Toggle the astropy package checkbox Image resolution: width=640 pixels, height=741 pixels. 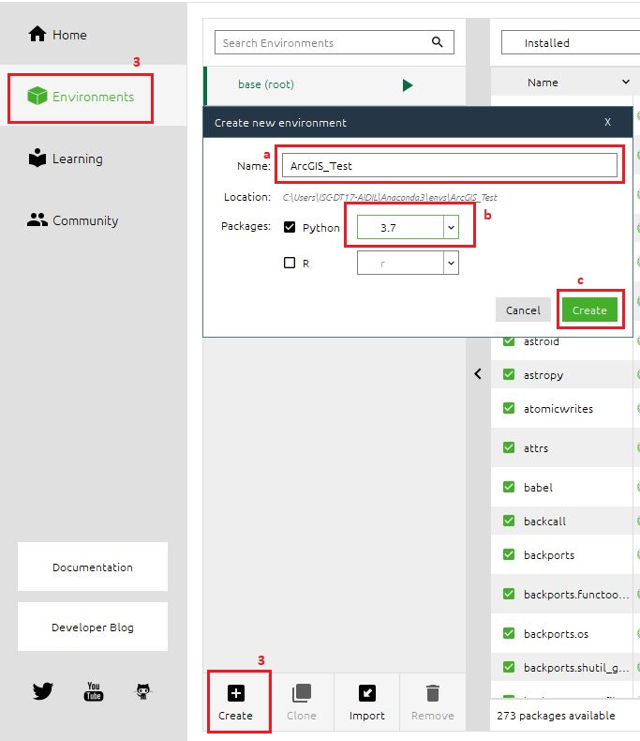click(508, 374)
